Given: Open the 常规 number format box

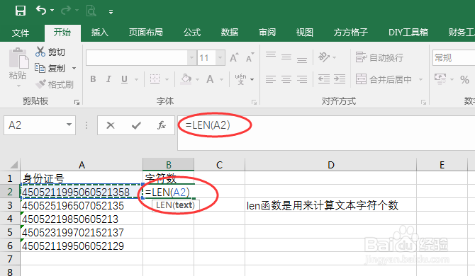Looking at the screenshot, I should (x=454, y=57).
